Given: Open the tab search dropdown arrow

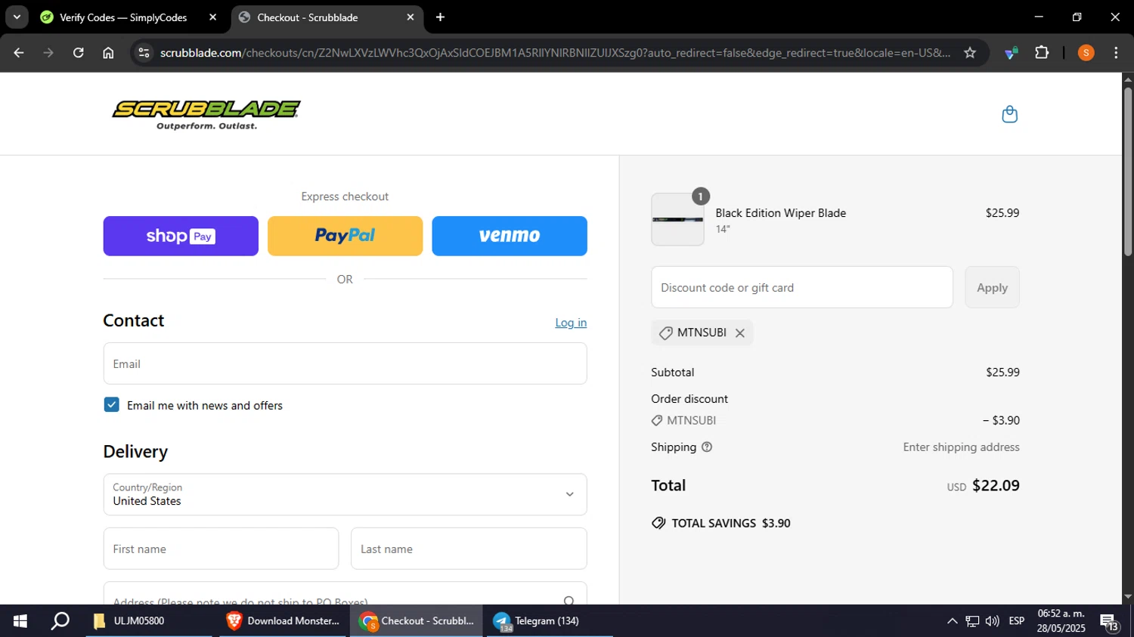Looking at the screenshot, I should 17,17.
